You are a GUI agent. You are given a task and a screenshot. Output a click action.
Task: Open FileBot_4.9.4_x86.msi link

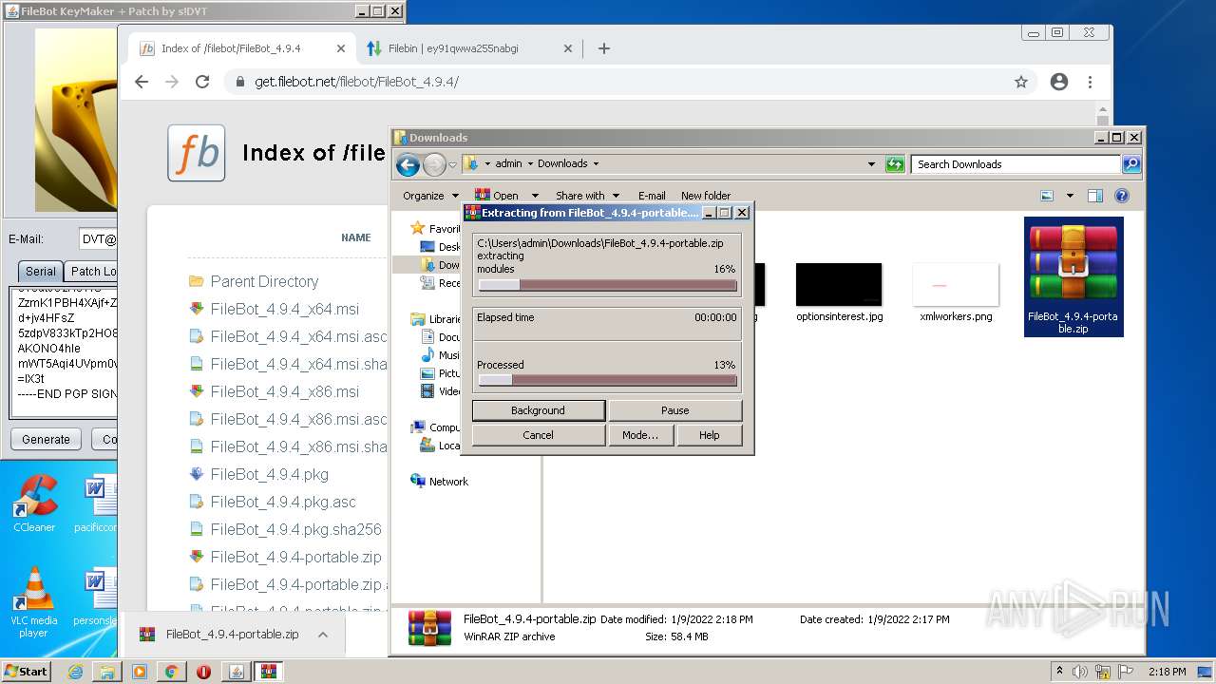click(x=285, y=391)
